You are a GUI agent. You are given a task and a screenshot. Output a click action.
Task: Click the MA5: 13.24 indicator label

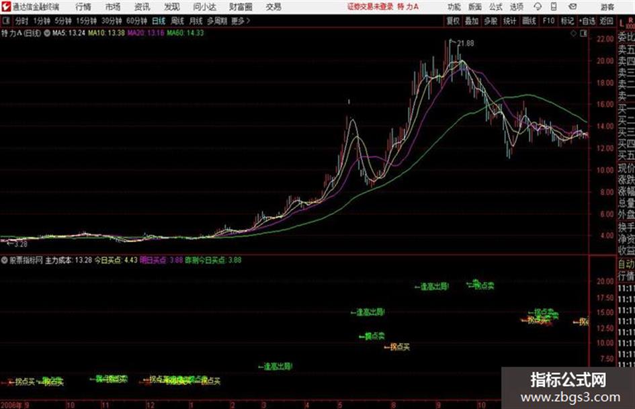pos(69,33)
